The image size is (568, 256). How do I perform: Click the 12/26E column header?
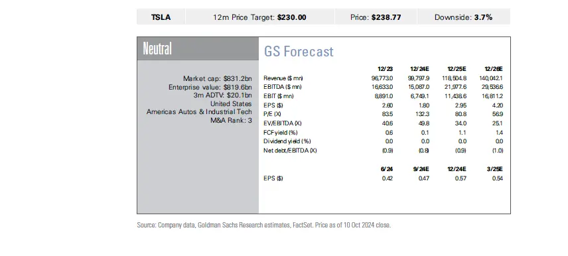pos(494,69)
